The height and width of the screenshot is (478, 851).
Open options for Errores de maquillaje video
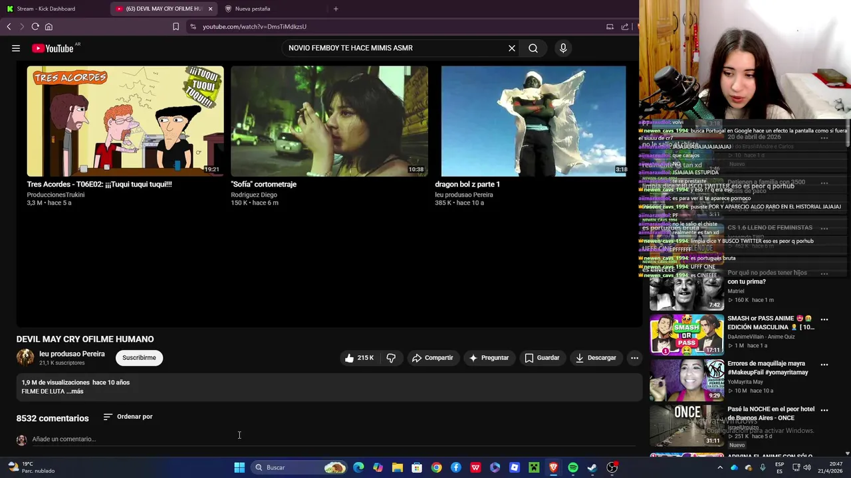tap(824, 364)
